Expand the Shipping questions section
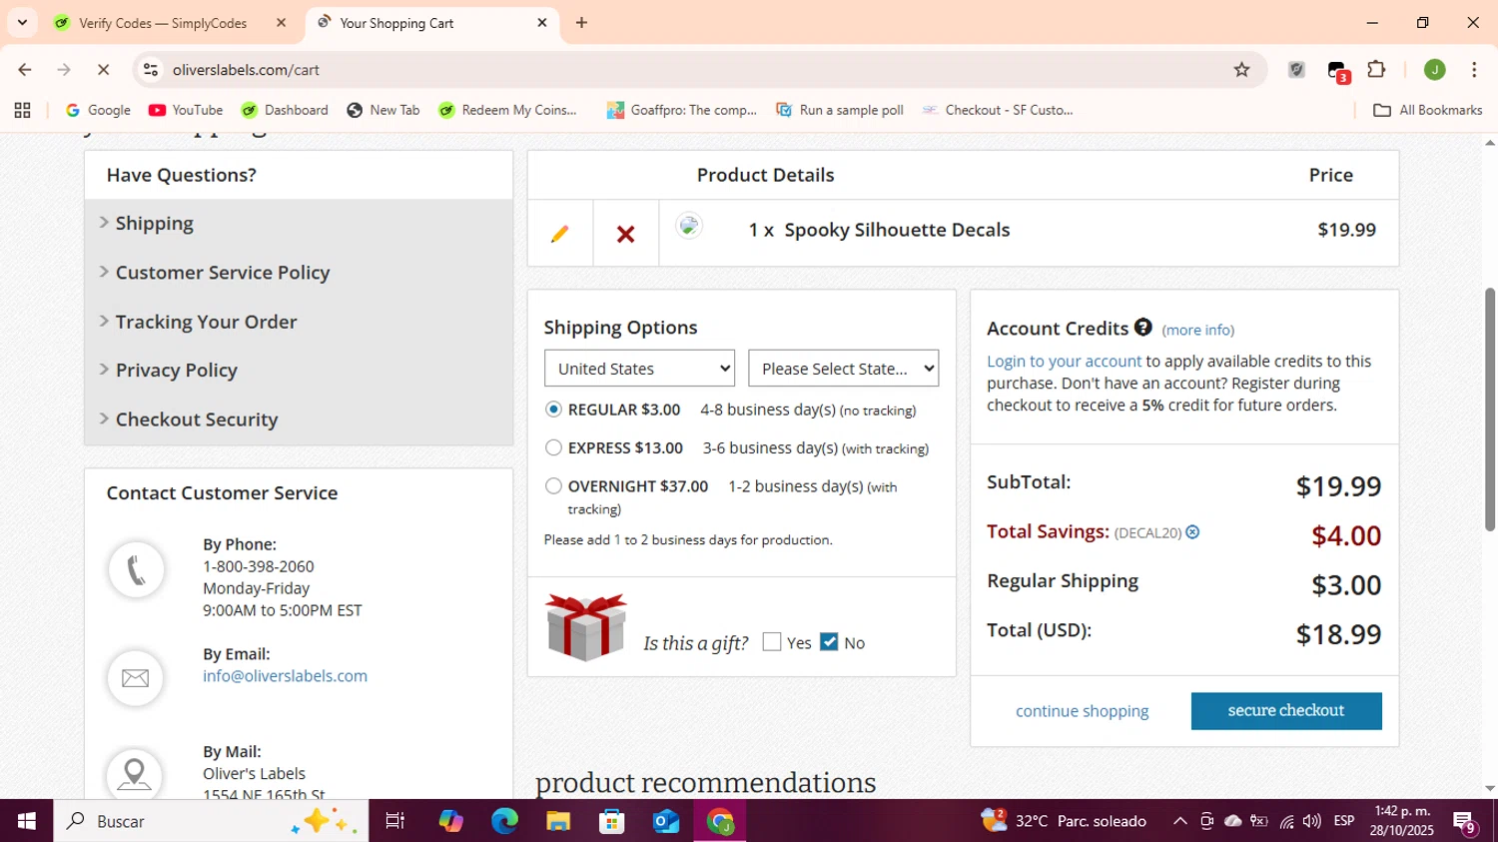Image resolution: width=1498 pixels, height=842 pixels. coord(155,223)
